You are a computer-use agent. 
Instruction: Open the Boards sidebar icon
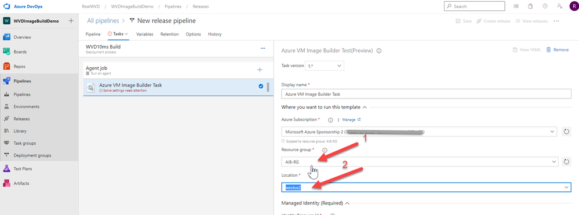click(6, 52)
